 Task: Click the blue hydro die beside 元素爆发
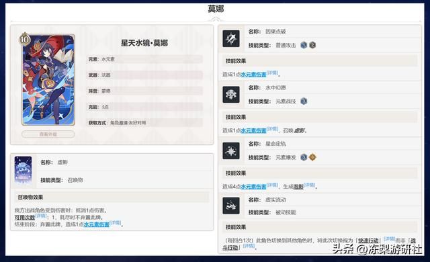(x=304, y=157)
